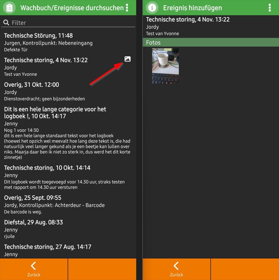Screen dimensions: 279x280
Task: Click back arrow icon in left panel
Action: click(33, 266)
